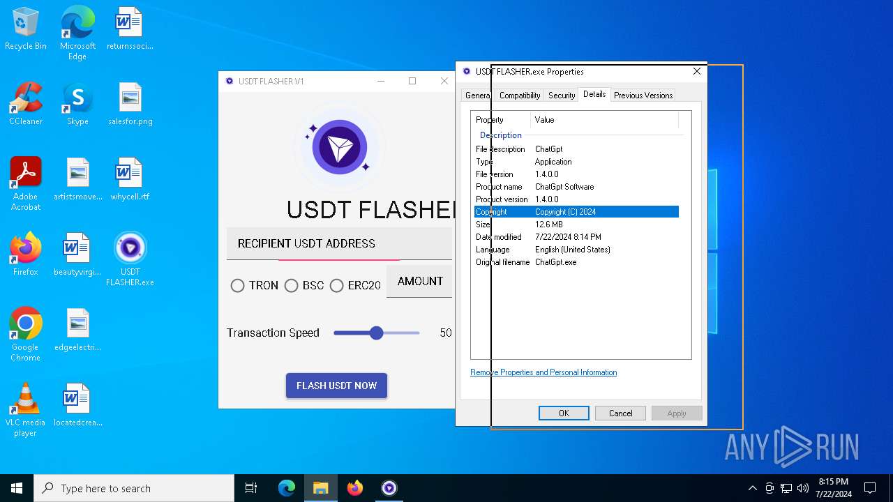
Task: Select the Original filename ChatGpt.exe row
Action: [576, 262]
